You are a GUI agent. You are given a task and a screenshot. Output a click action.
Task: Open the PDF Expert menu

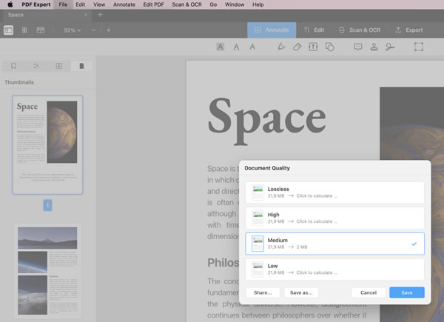[x=36, y=4]
